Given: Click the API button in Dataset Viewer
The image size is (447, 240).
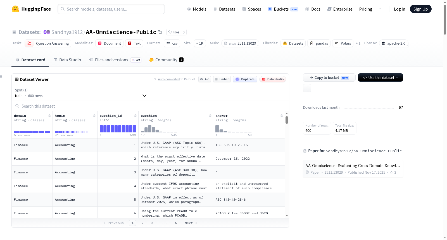Looking at the screenshot, I should click(205, 79).
